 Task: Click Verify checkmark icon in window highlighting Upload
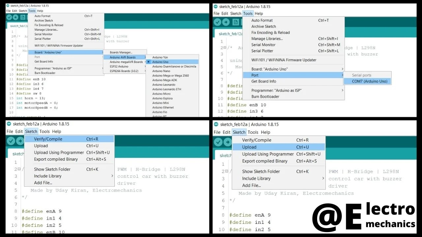(x=218, y=142)
